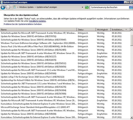Click the window icon in title bar
The height and width of the screenshot is (120, 133).
point(1,2)
